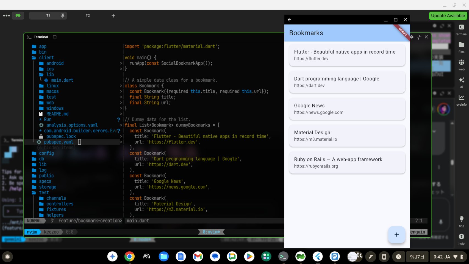Open terminal block settings gear icon
Screen dimensions: 469x264
412,37
